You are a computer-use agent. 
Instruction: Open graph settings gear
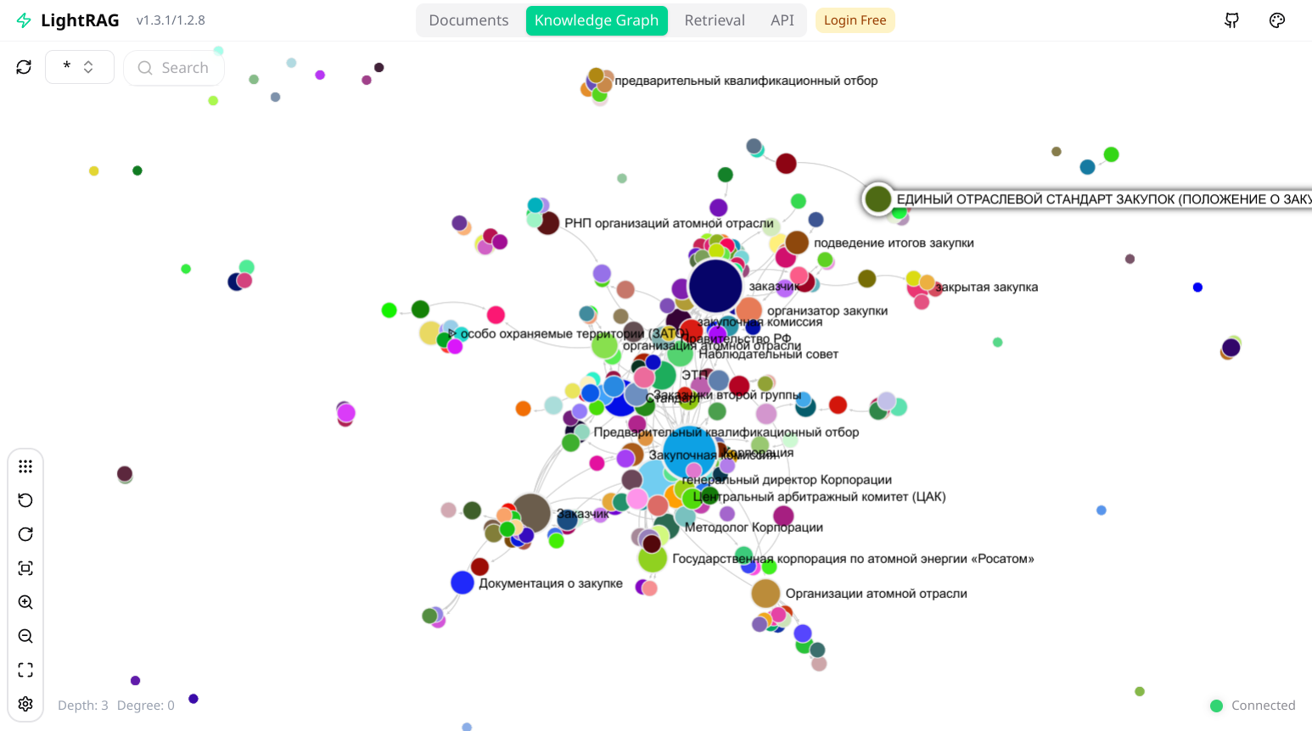(25, 704)
